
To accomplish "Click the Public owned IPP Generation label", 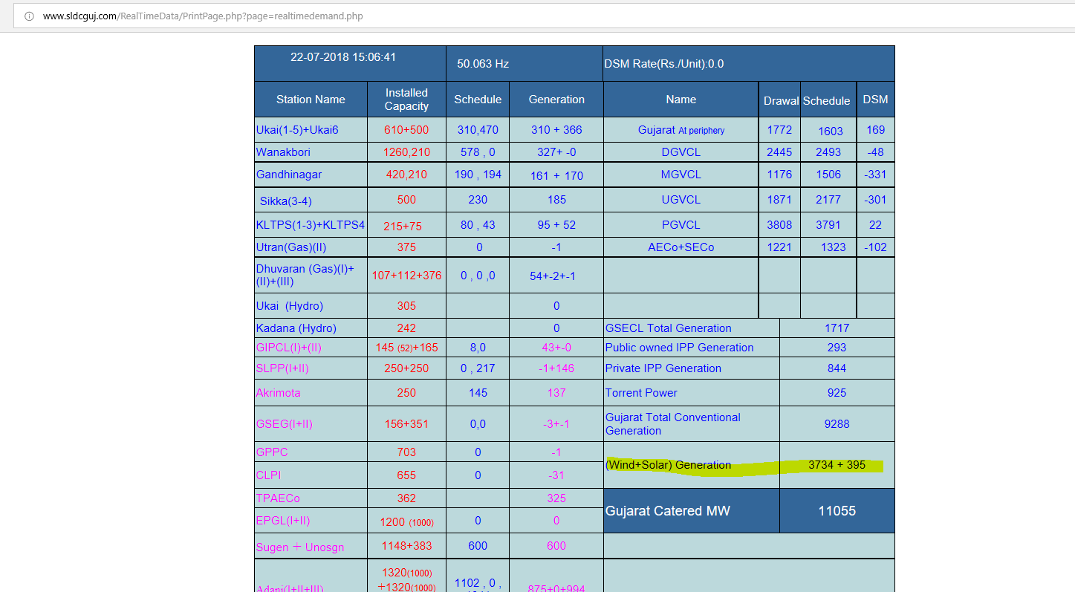I will [x=680, y=348].
